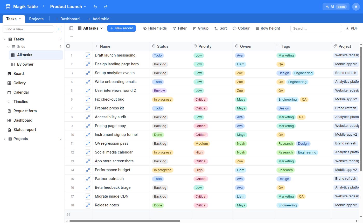Click the Search input field
Viewport: 363px width, 223px height.
point(316,28)
